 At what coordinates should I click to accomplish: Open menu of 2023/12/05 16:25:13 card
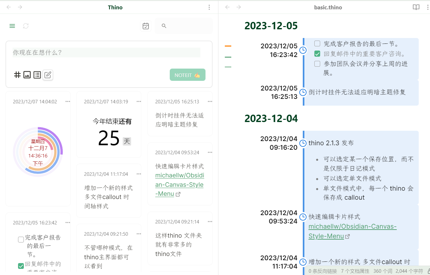[x=210, y=101]
